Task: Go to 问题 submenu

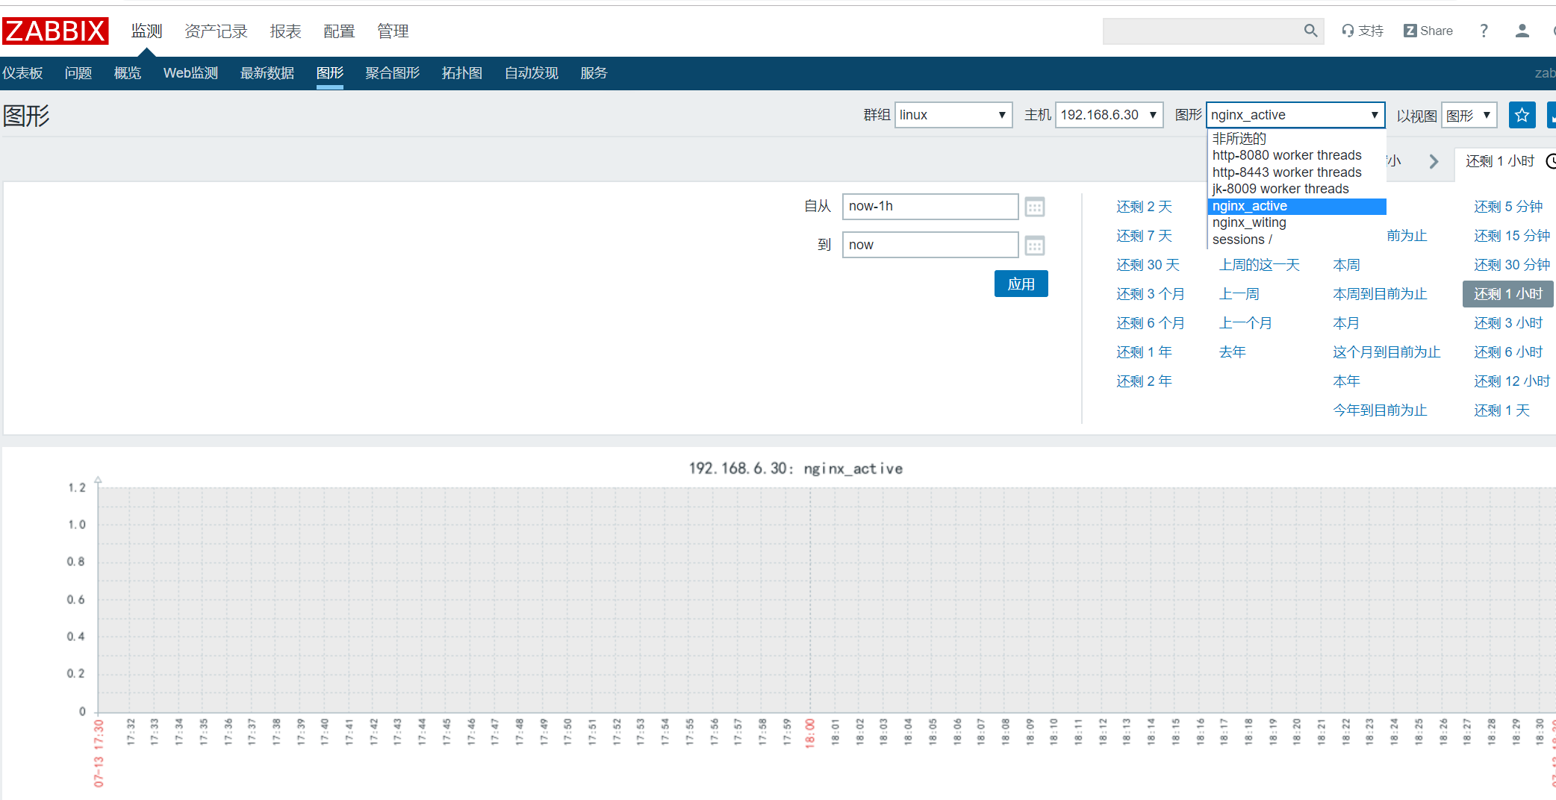Action: pyautogui.click(x=78, y=73)
